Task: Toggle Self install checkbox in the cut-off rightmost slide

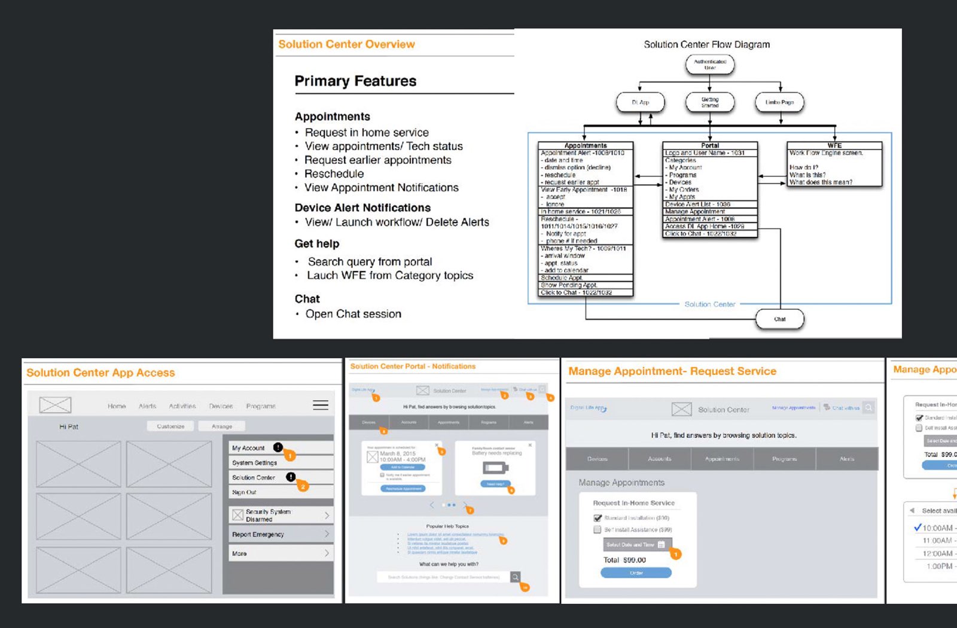Action: [919, 428]
